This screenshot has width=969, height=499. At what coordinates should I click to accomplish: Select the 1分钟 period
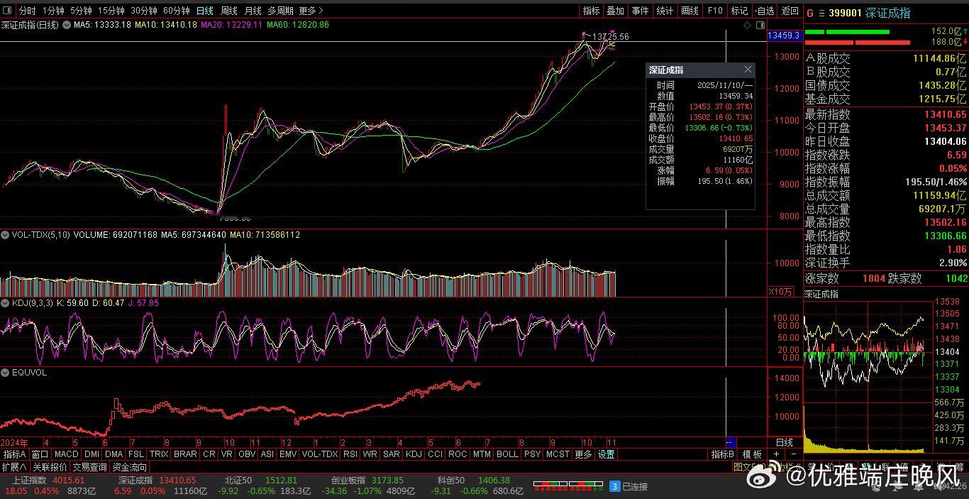click(x=53, y=11)
